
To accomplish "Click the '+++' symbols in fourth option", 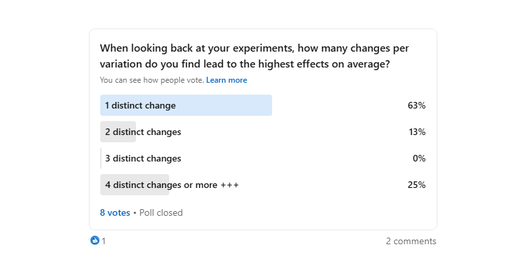I will click(230, 185).
